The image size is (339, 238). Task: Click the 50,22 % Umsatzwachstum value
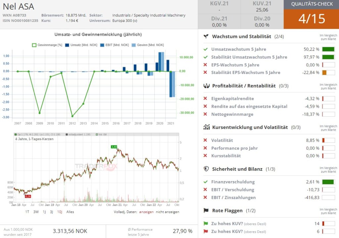coord(311,49)
